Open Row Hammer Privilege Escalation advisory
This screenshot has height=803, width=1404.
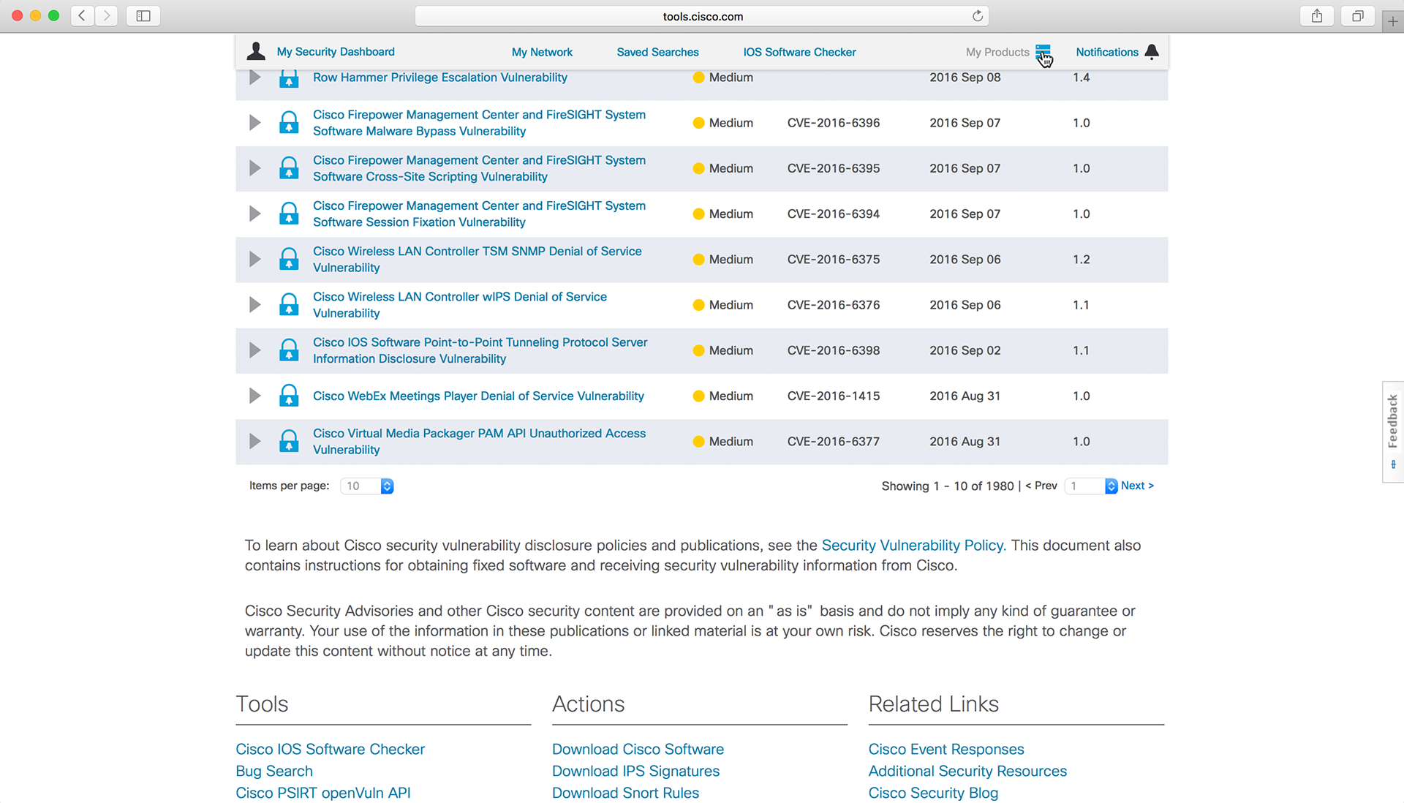[440, 78]
